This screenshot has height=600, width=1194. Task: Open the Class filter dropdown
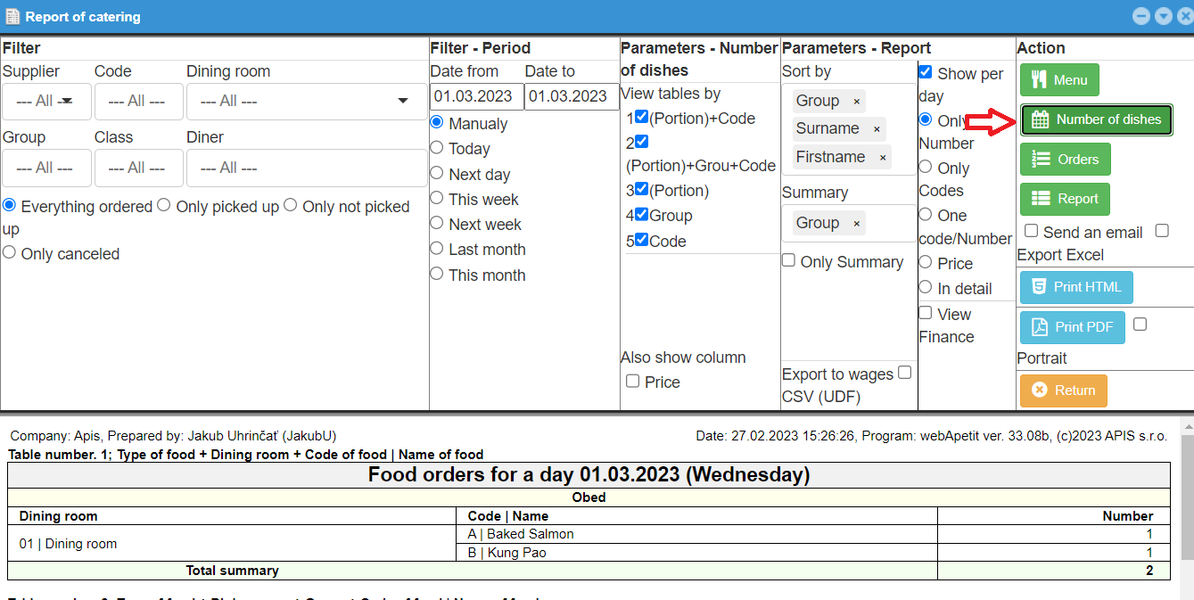[139, 168]
